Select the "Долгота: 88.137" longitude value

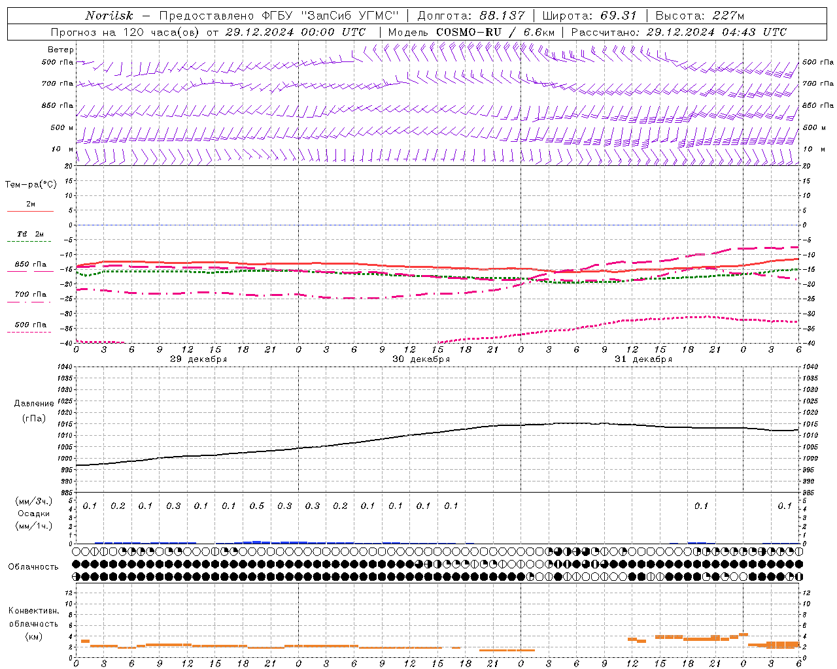click(x=471, y=16)
